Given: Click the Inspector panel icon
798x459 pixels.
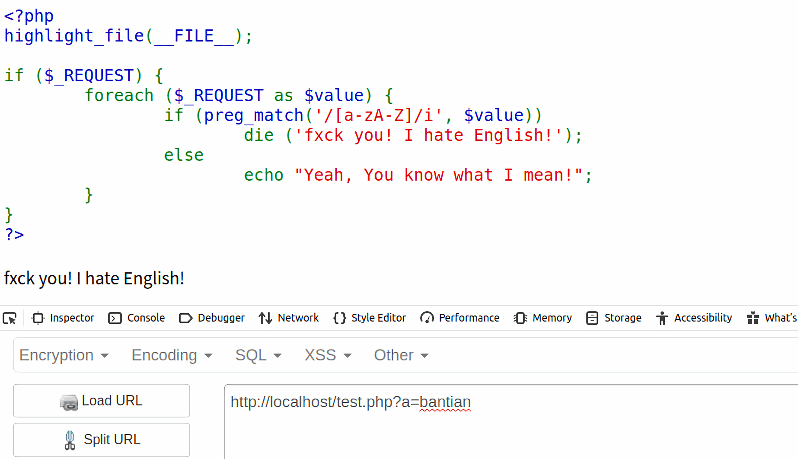Looking at the screenshot, I should coord(38,318).
